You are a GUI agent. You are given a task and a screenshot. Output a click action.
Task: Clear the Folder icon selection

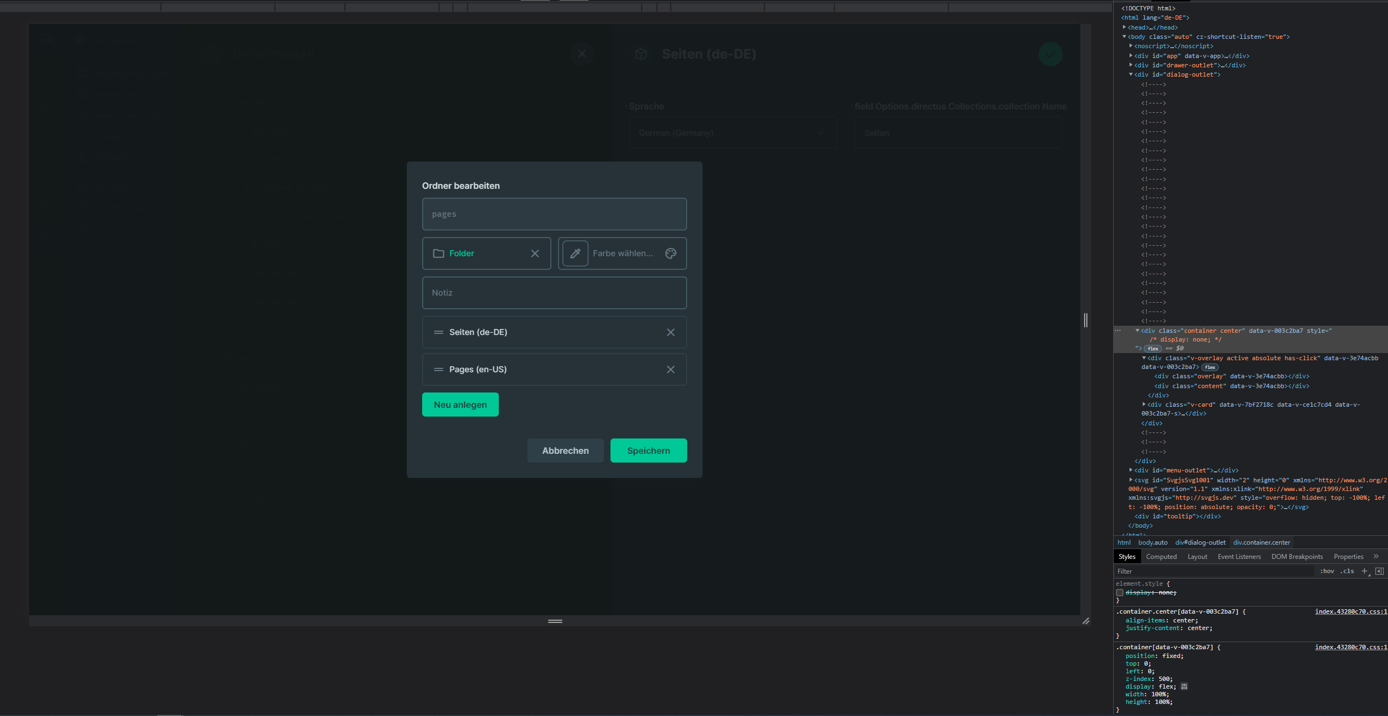(x=535, y=253)
